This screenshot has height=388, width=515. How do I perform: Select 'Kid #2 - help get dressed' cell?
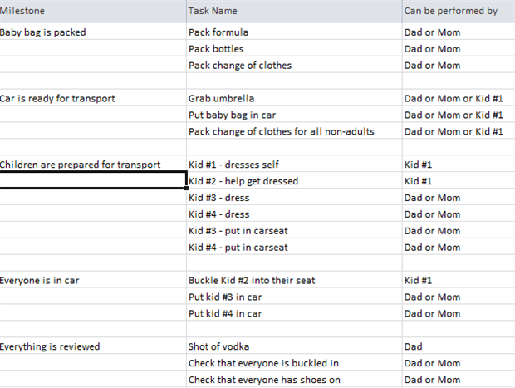coord(292,181)
